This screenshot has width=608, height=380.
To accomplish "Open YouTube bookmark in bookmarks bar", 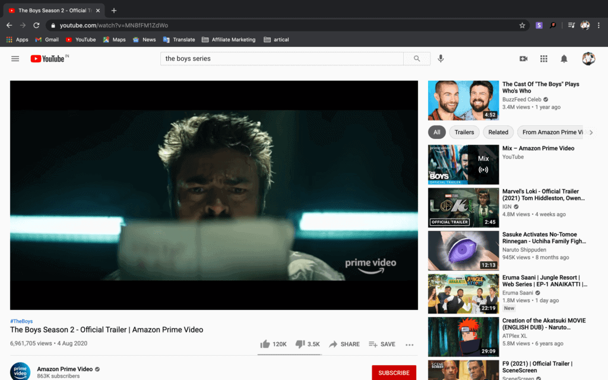I will click(x=81, y=40).
